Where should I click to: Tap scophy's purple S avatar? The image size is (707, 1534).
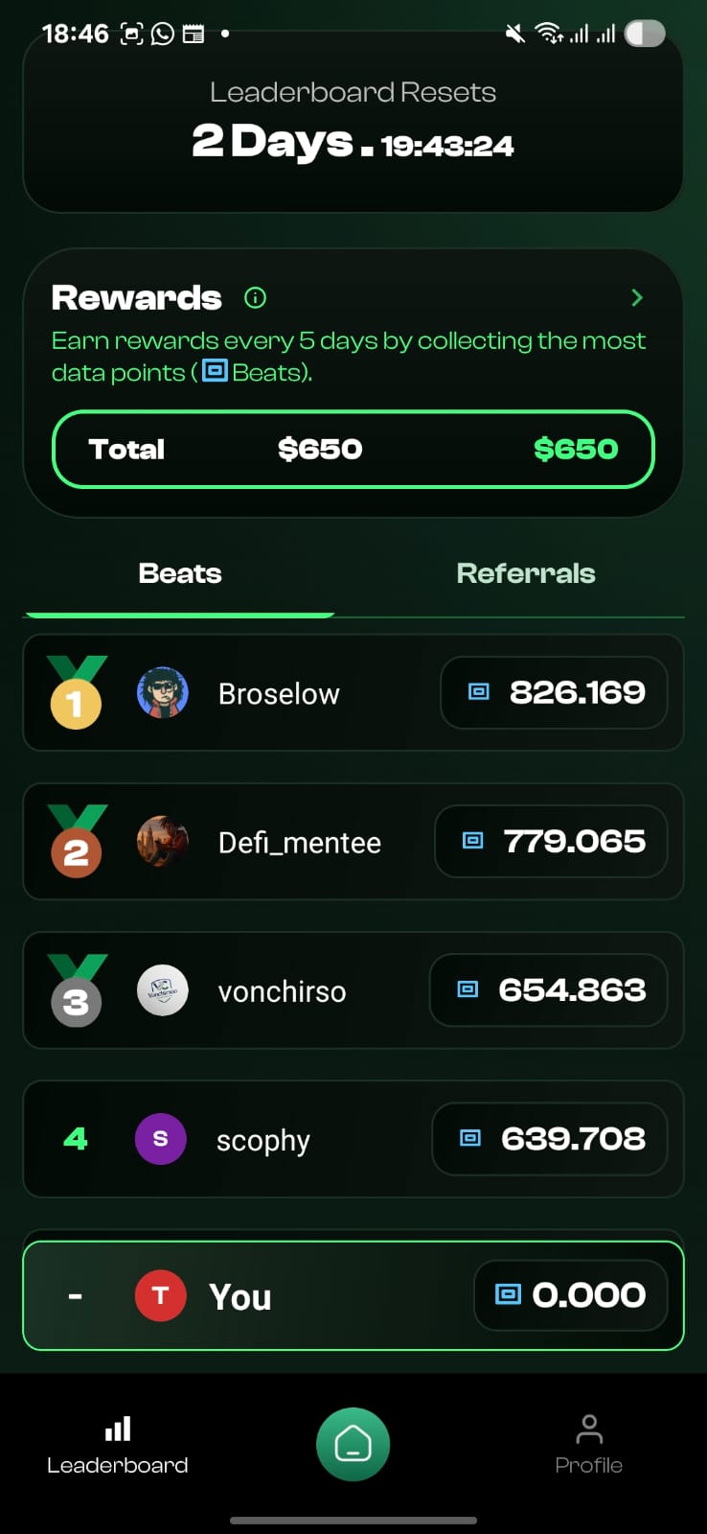pos(160,1139)
